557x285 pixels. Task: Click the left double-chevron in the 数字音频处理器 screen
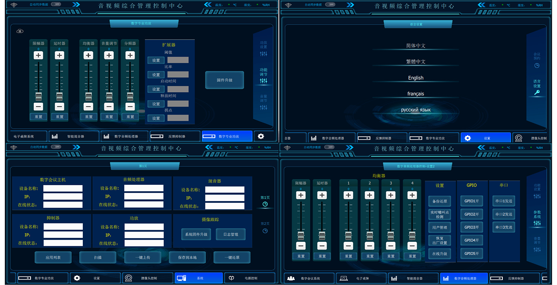pos(482,147)
